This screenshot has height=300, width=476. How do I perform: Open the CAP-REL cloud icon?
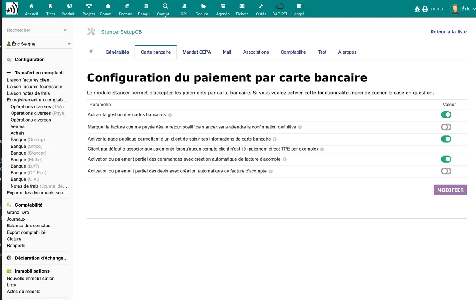coord(280,6)
